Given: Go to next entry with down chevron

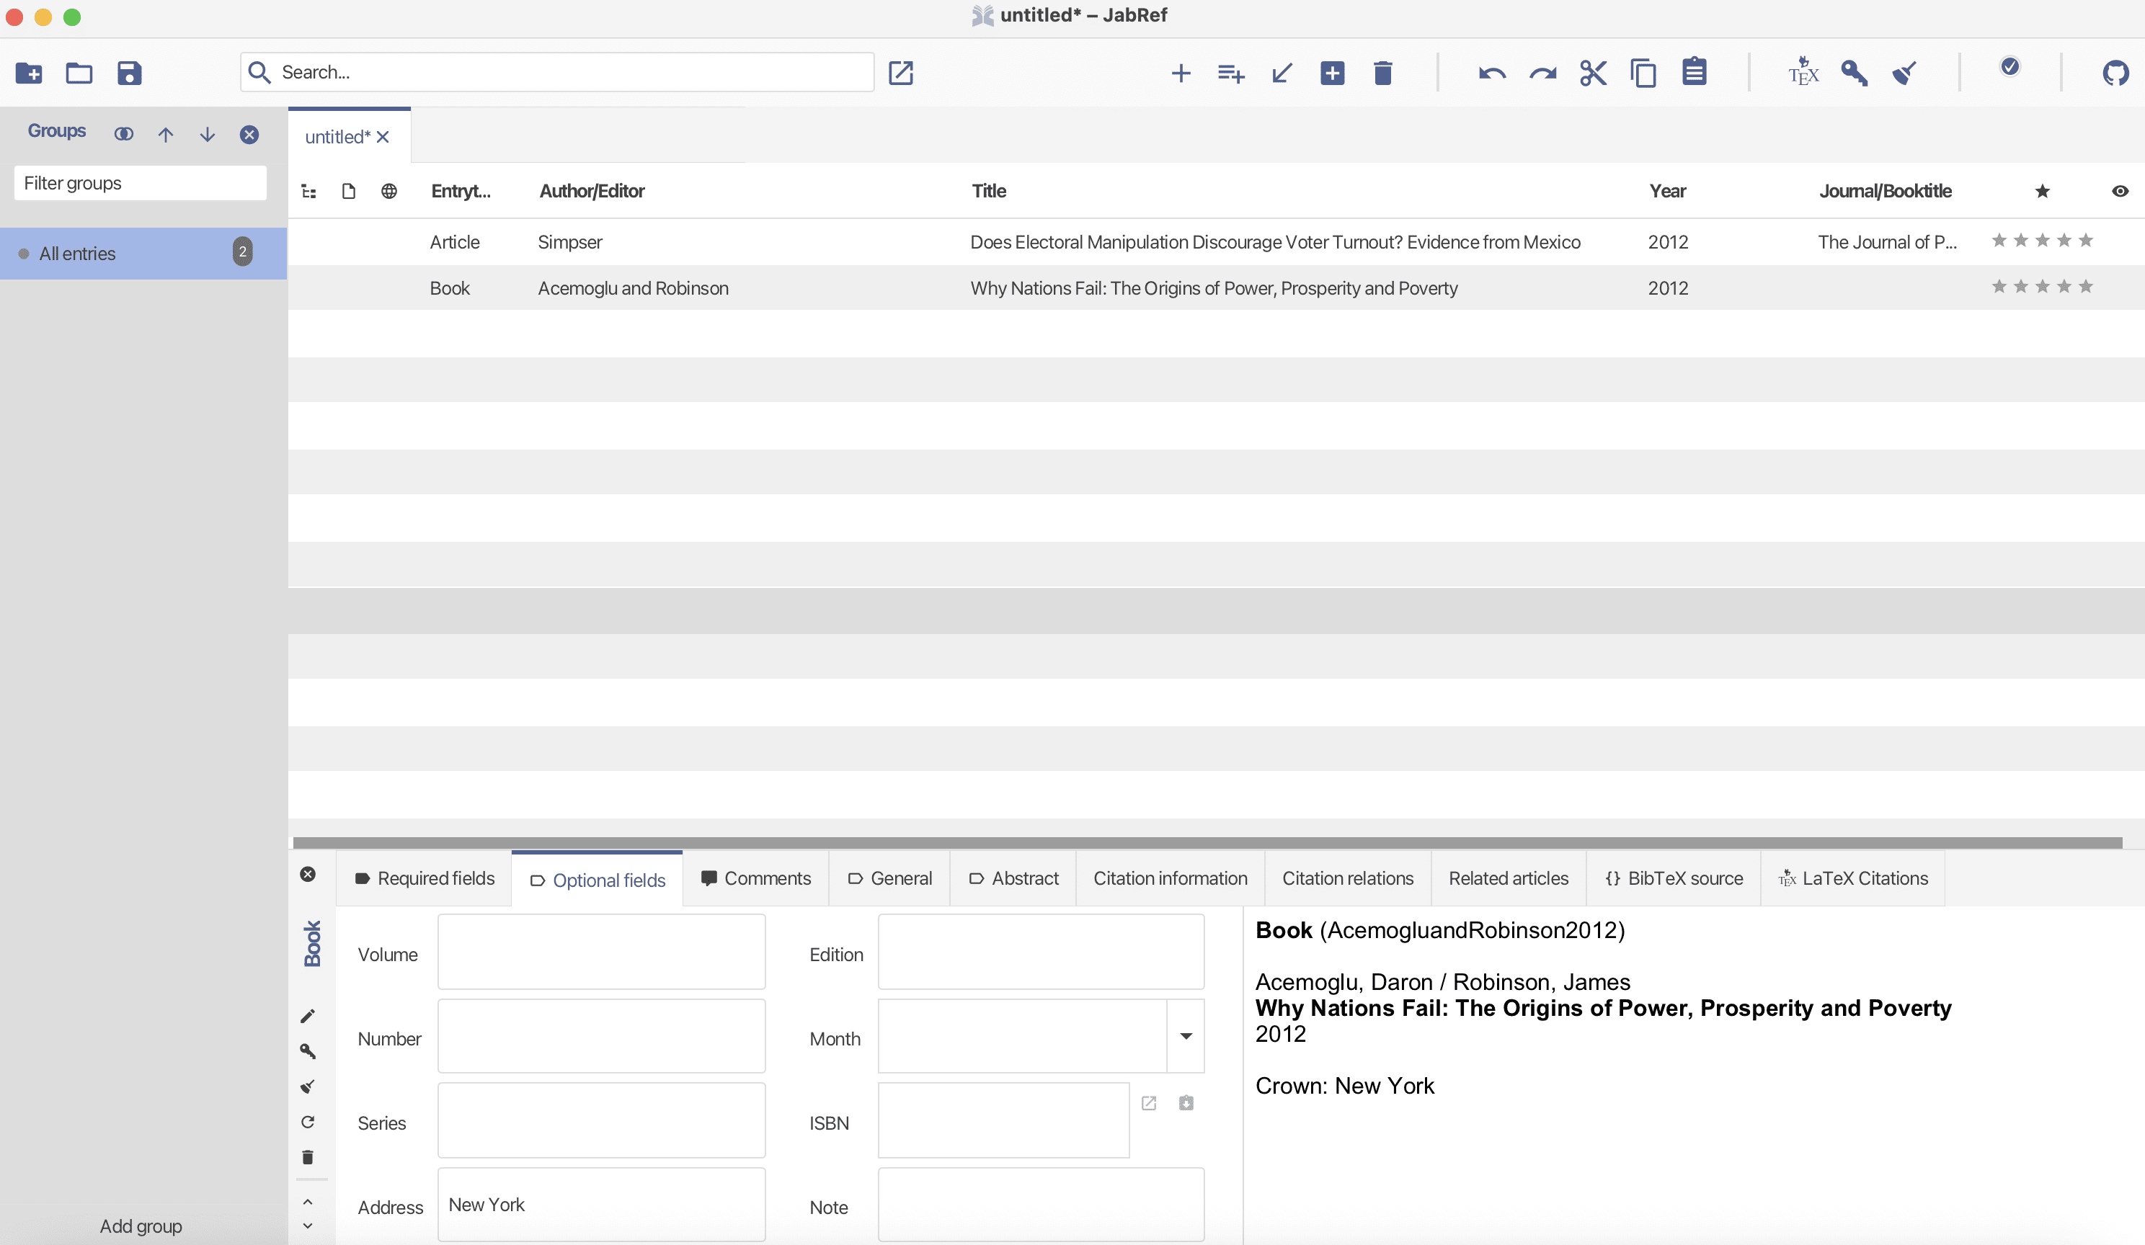Looking at the screenshot, I should [307, 1226].
